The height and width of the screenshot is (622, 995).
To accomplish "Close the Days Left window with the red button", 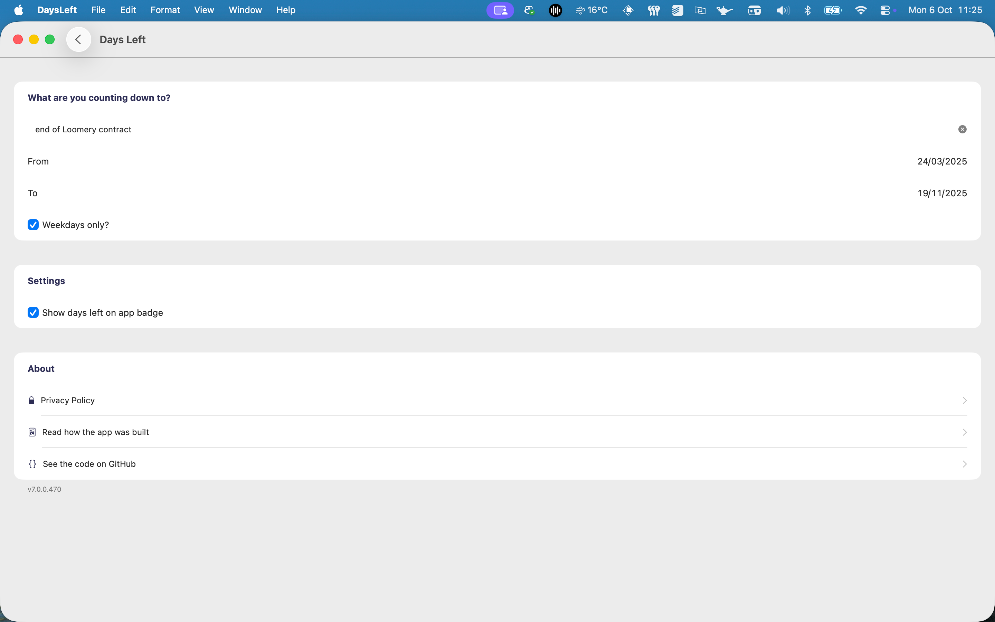I will [18, 39].
